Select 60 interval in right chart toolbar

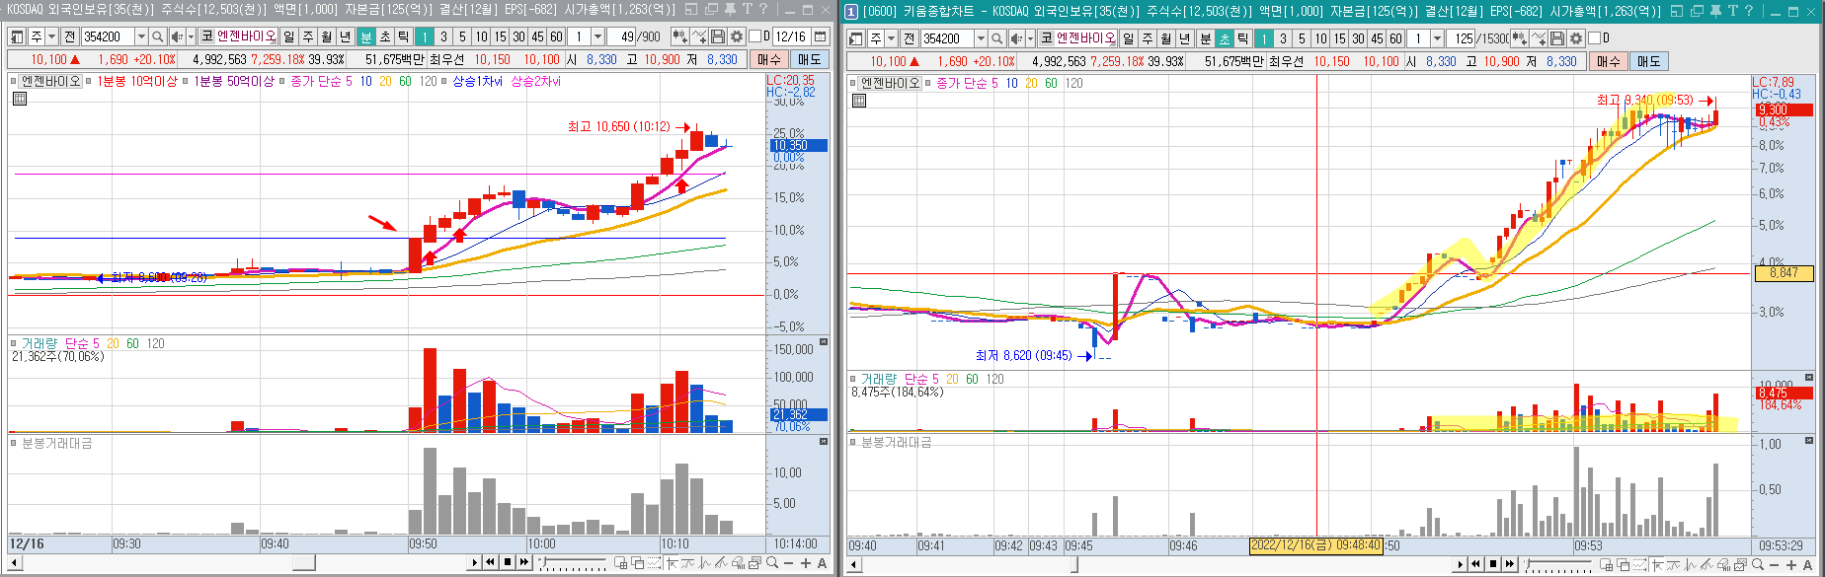click(x=1395, y=37)
